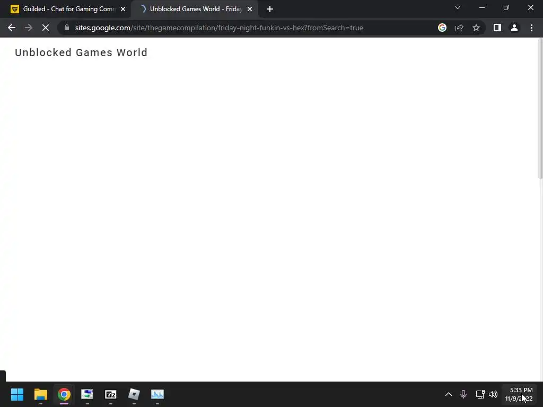The image size is (543, 407).
Task: Open network settings from the tray
Action: click(480, 394)
